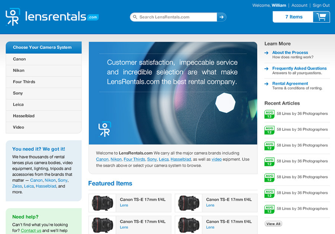Click the Sony link in the welcome paragraph
The width and height of the screenshot is (335, 234).
152,159
